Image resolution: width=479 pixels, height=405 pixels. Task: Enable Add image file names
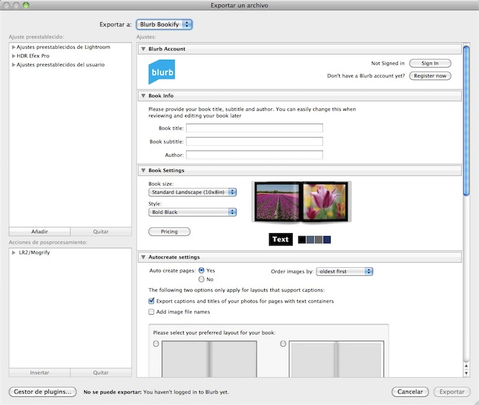[151, 312]
